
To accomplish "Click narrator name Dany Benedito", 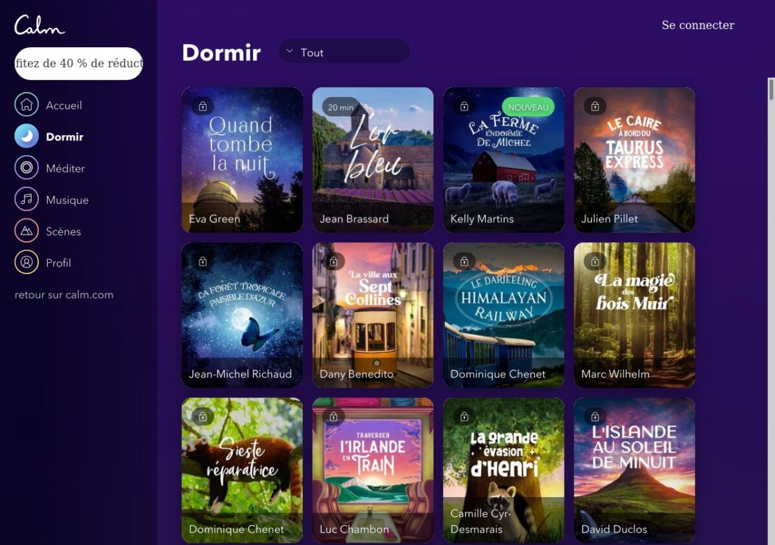I will (356, 374).
